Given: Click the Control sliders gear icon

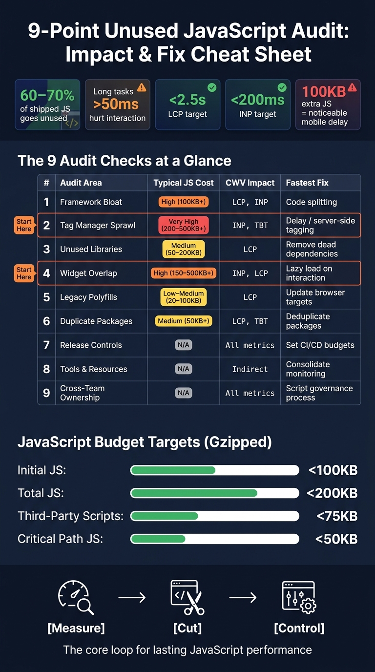Looking at the screenshot, I should [299, 597].
